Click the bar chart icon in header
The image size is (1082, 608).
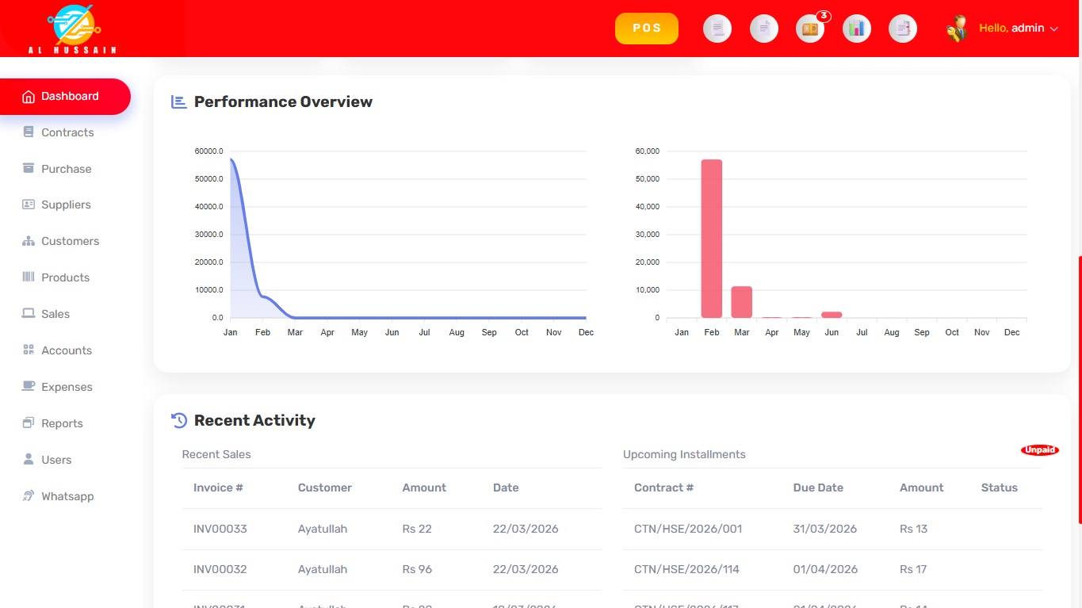856,29
